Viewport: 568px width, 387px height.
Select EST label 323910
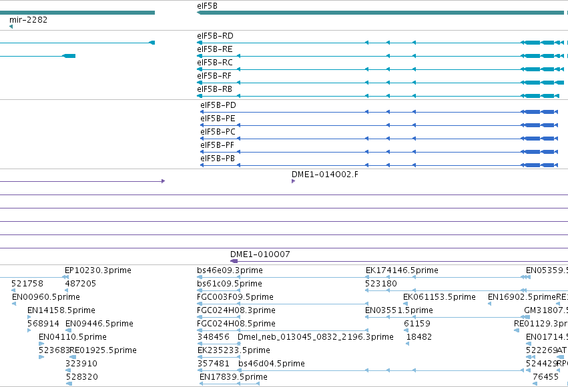pos(81,364)
